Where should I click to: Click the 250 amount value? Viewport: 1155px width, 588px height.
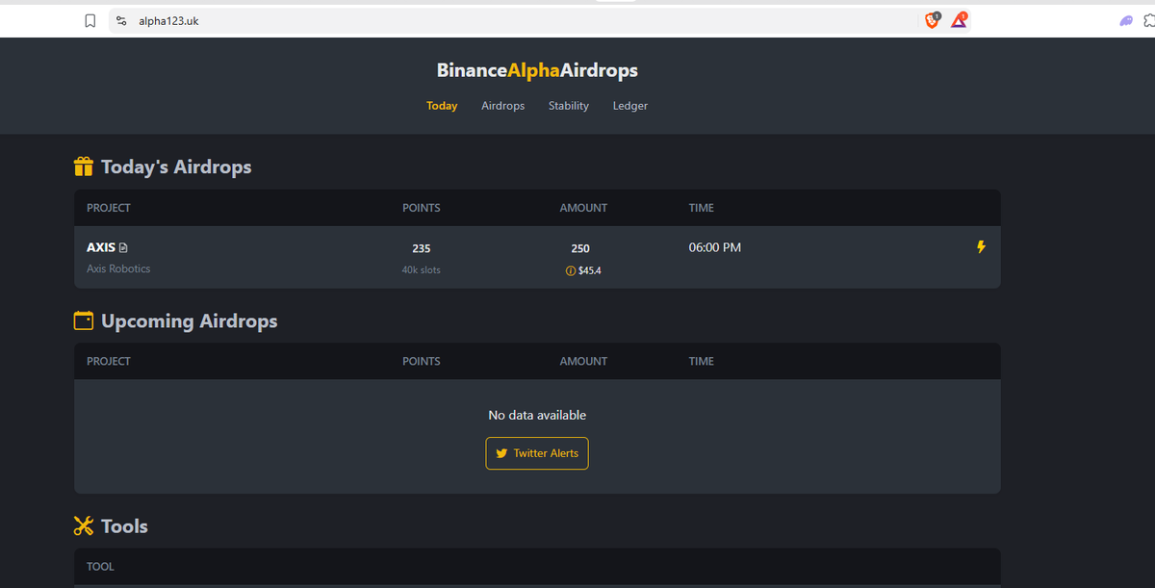pyautogui.click(x=580, y=248)
